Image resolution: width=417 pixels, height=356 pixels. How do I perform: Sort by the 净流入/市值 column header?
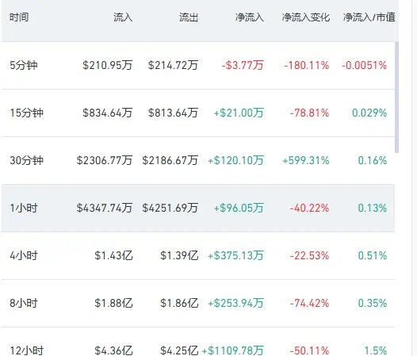point(369,17)
